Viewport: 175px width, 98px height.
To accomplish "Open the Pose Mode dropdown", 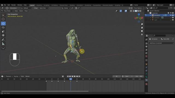I will [7, 11].
